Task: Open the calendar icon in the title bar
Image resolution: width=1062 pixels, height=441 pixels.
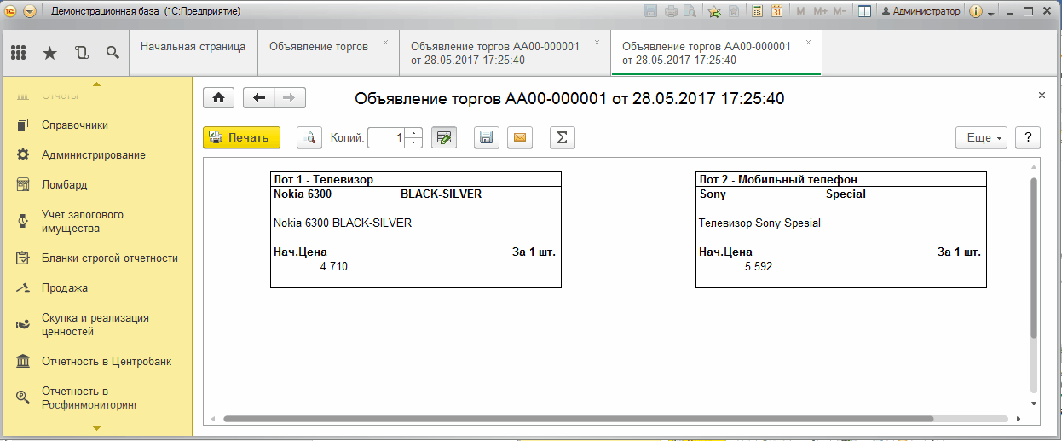Action: click(777, 11)
